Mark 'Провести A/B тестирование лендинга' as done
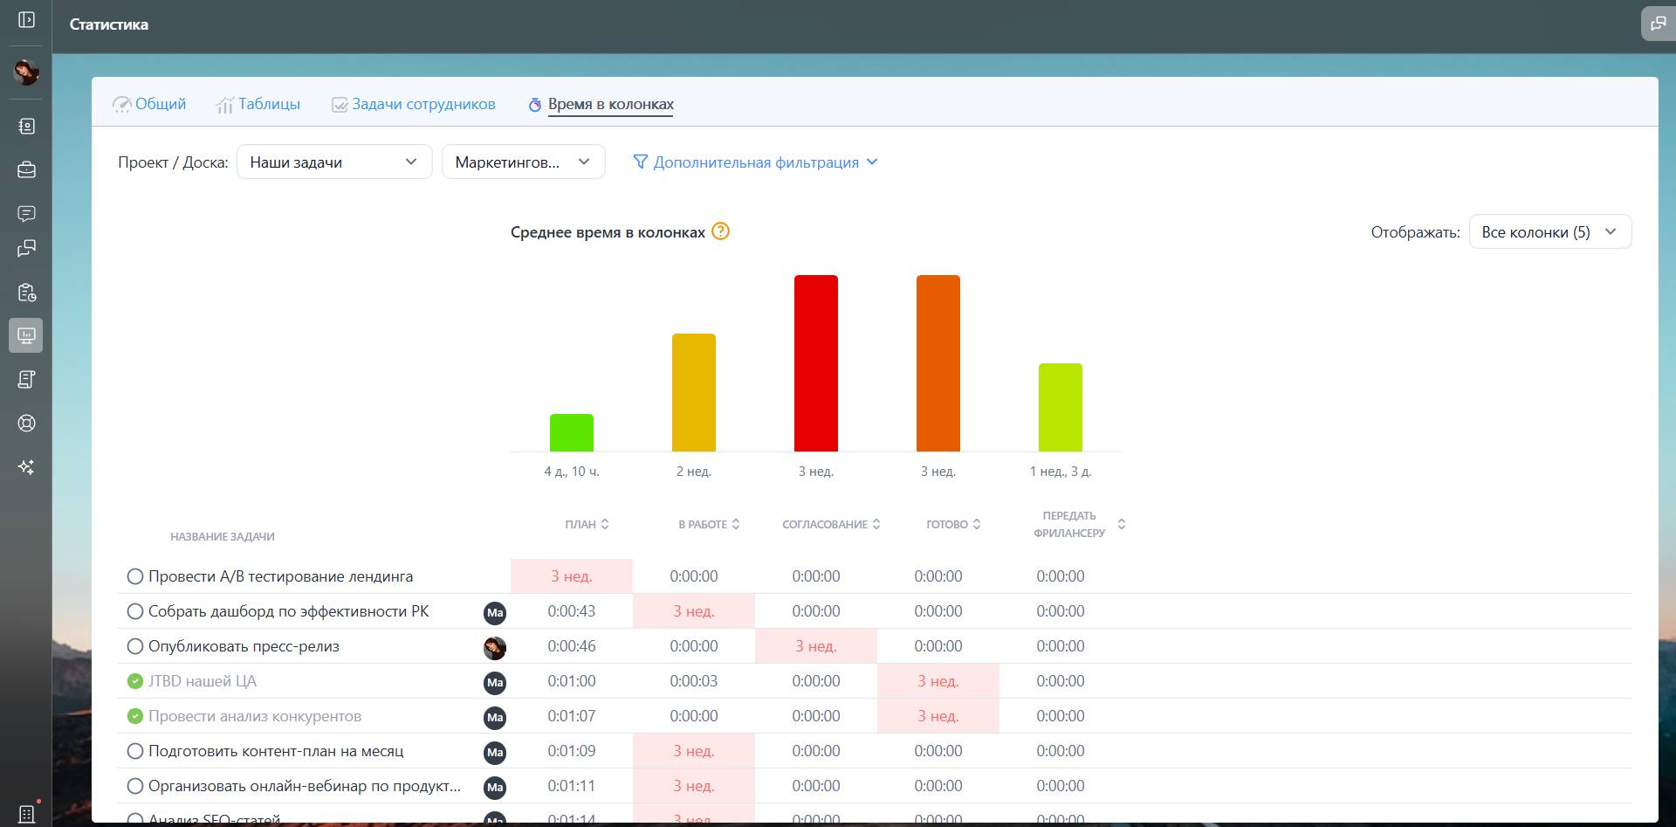This screenshot has width=1676, height=827. (135, 576)
